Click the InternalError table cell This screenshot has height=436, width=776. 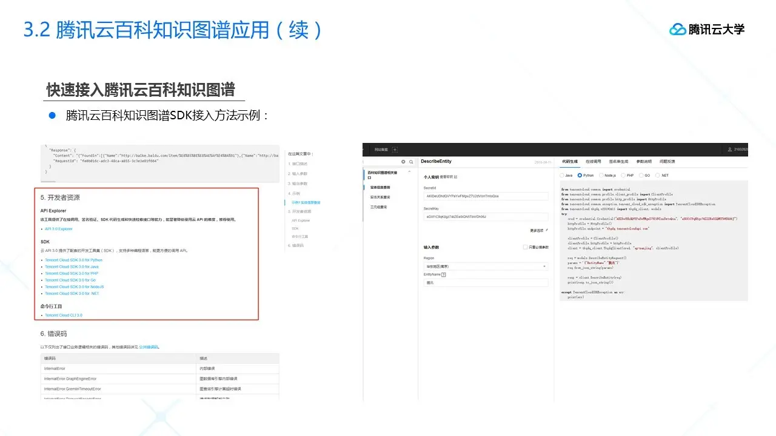[x=118, y=368]
